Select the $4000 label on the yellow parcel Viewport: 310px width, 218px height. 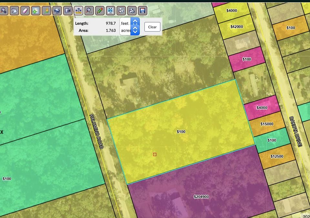232,10
